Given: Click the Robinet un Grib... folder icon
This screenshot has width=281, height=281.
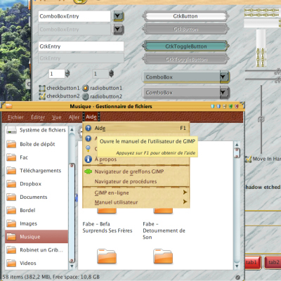Looking at the screenshot, I should (x=11, y=250).
